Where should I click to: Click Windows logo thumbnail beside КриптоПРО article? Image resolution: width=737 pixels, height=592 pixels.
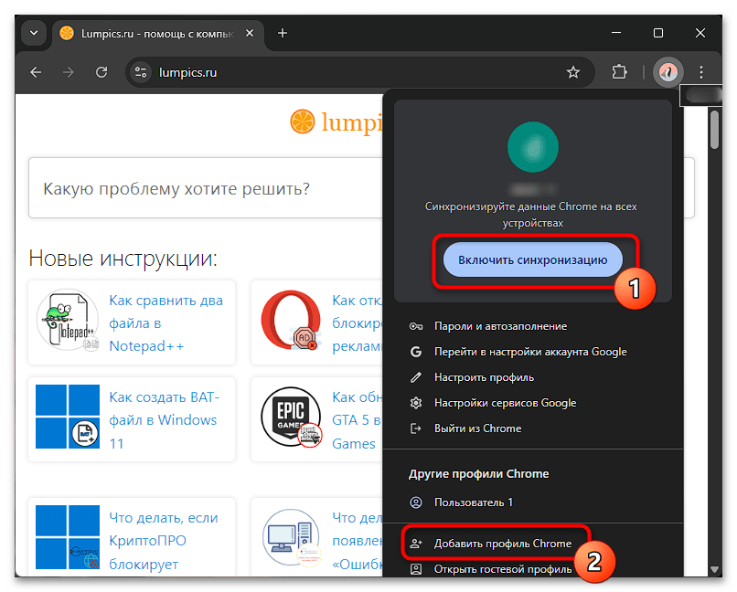[x=68, y=537]
